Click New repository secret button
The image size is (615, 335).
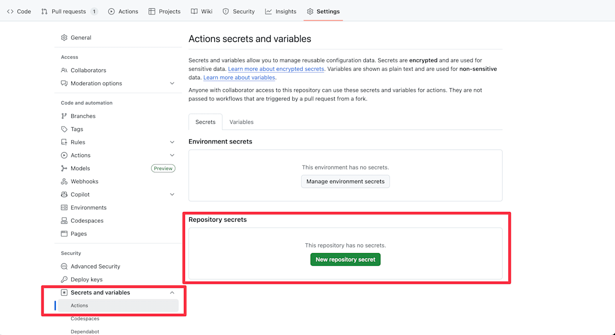point(345,260)
